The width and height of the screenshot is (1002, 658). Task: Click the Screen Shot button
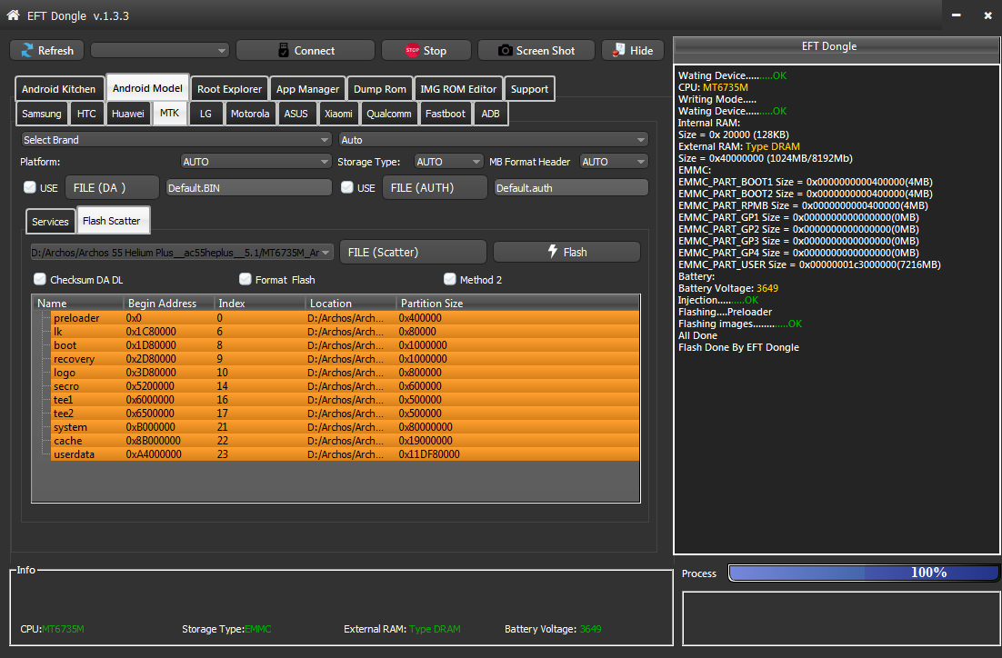(x=536, y=51)
